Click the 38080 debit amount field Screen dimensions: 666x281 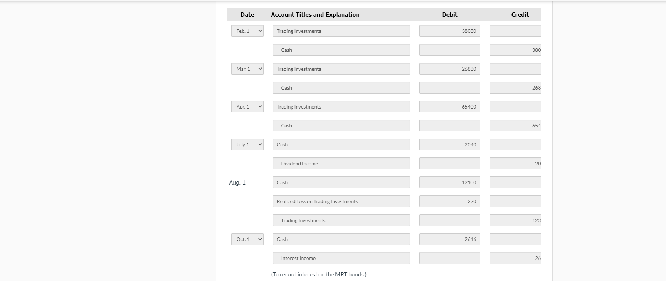click(x=449, y=31)
